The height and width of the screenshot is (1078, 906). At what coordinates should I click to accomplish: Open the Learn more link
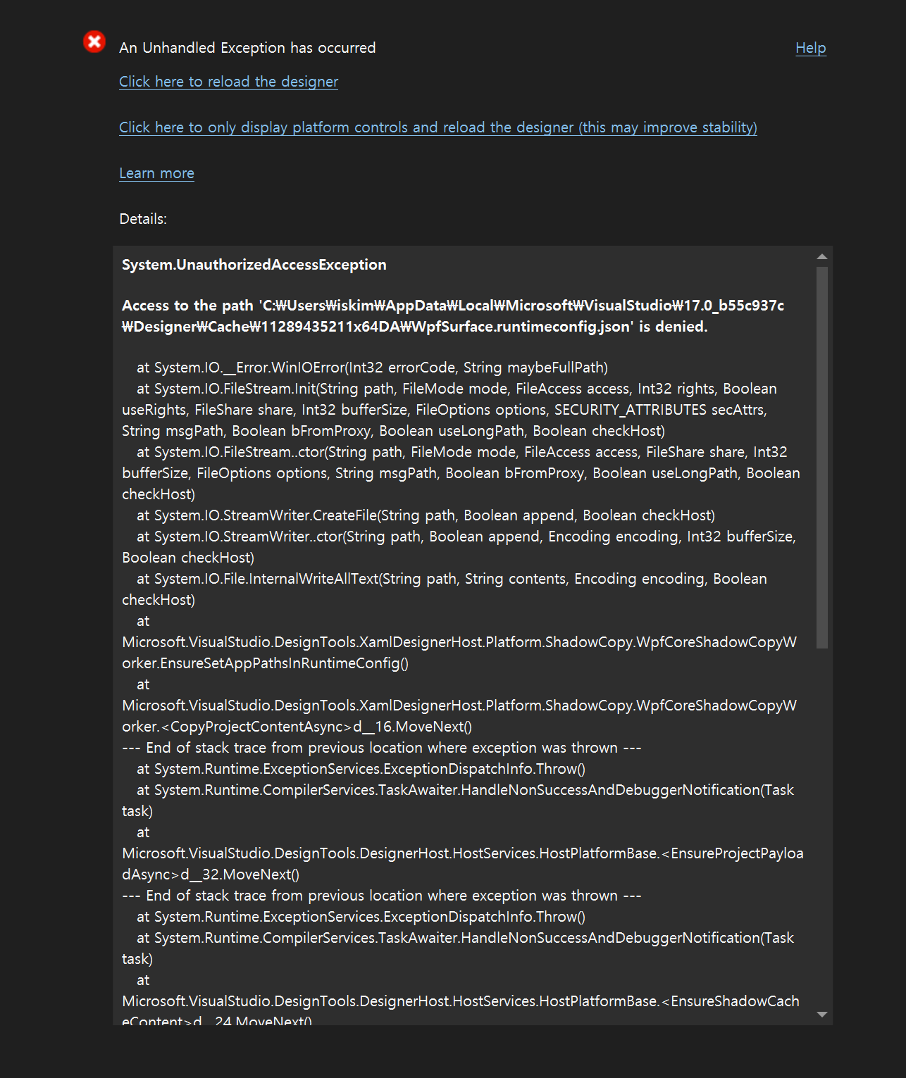(156, 173)
